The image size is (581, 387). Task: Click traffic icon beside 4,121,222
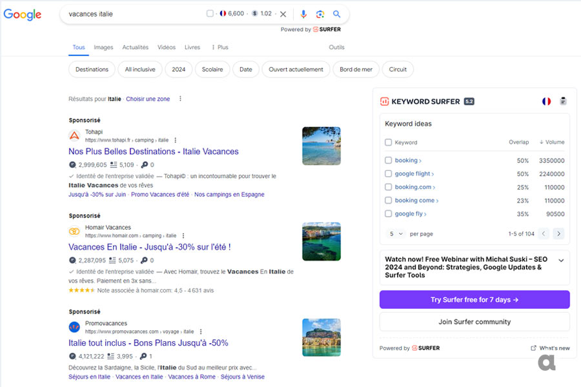[x=72, y=356]
